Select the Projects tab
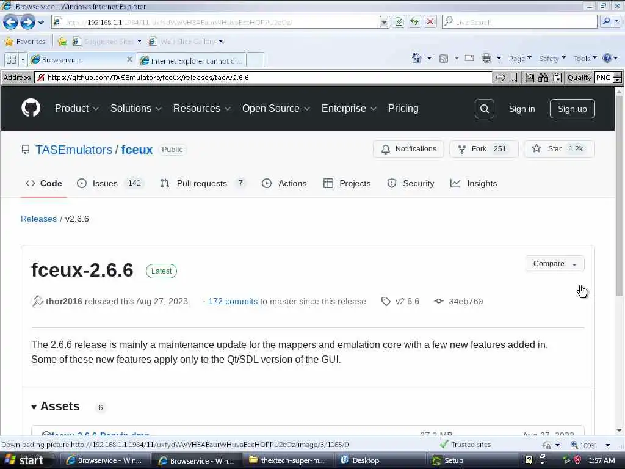The image size is (625, 469). 347,183
